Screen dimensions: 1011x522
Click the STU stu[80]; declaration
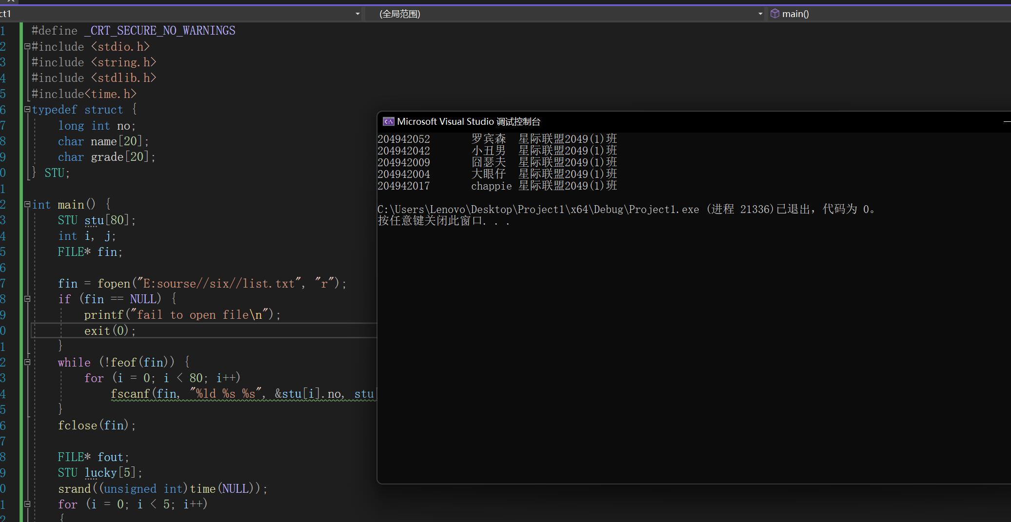click(x=97, y=220)
